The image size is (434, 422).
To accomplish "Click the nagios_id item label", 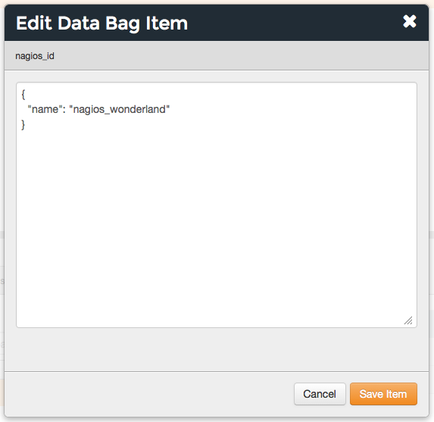I will click(x=35, y=56).
